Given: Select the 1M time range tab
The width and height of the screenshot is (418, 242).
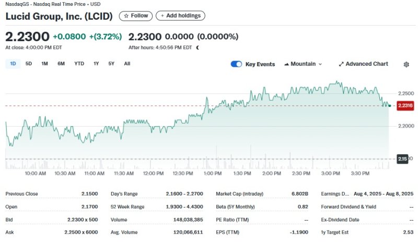Looking at the screenshot, I should tap(44, 64).
